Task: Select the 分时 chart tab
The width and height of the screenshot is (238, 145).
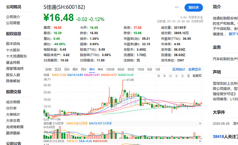Action: 48,69
